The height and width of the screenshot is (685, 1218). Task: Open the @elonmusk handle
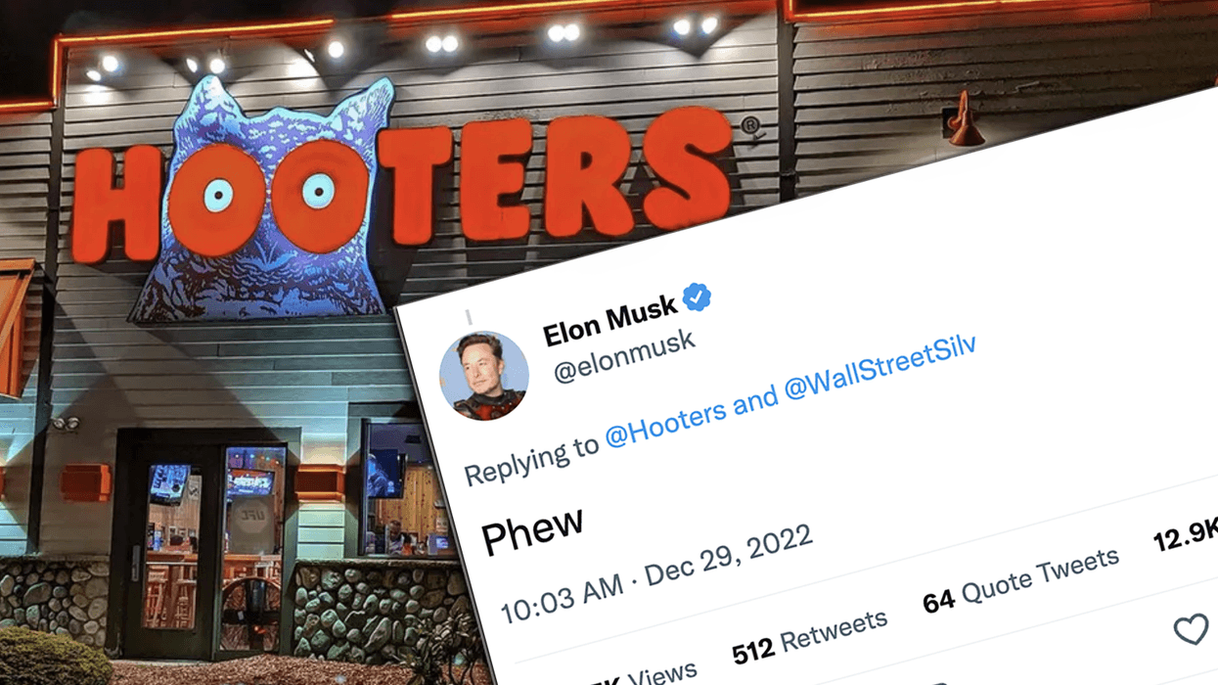click(x=625, y=355)
